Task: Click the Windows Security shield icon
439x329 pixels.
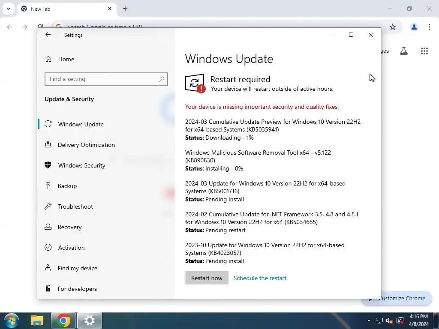Action: (x=48, y=165)
